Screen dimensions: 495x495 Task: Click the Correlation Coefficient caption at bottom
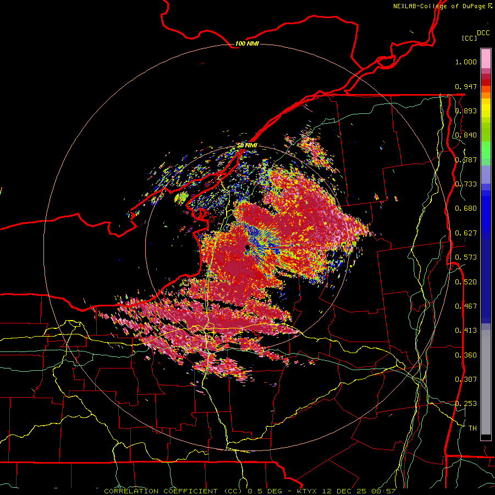coord(250,491)
